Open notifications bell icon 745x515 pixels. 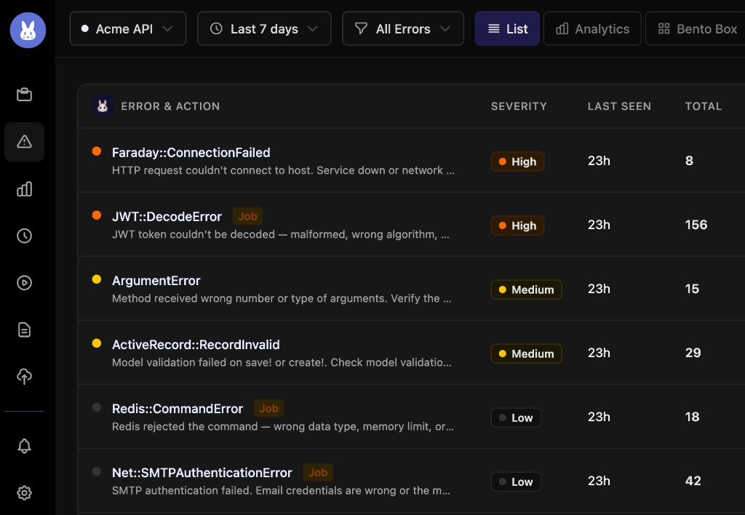(x=24, y=446)
